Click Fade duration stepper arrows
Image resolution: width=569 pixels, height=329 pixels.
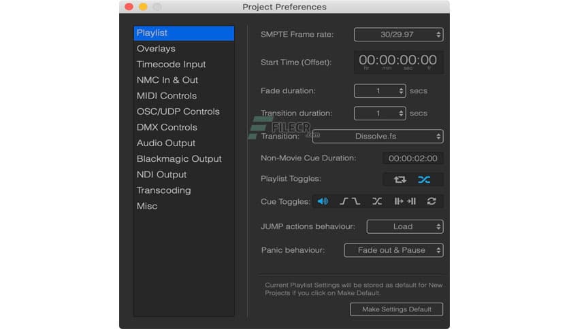[401, 90]
